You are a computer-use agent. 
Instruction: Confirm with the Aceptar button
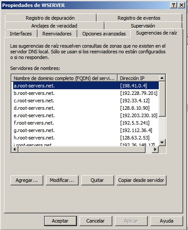[60, 221]
